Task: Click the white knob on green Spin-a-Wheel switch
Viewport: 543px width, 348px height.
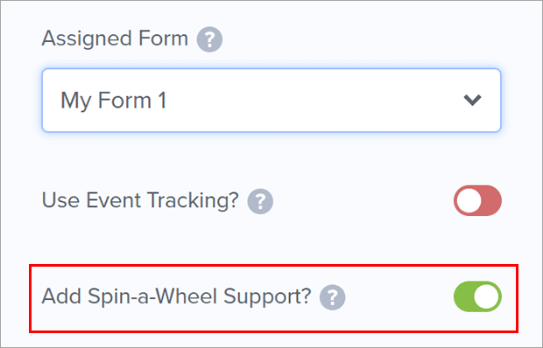Action: point(486,296)
